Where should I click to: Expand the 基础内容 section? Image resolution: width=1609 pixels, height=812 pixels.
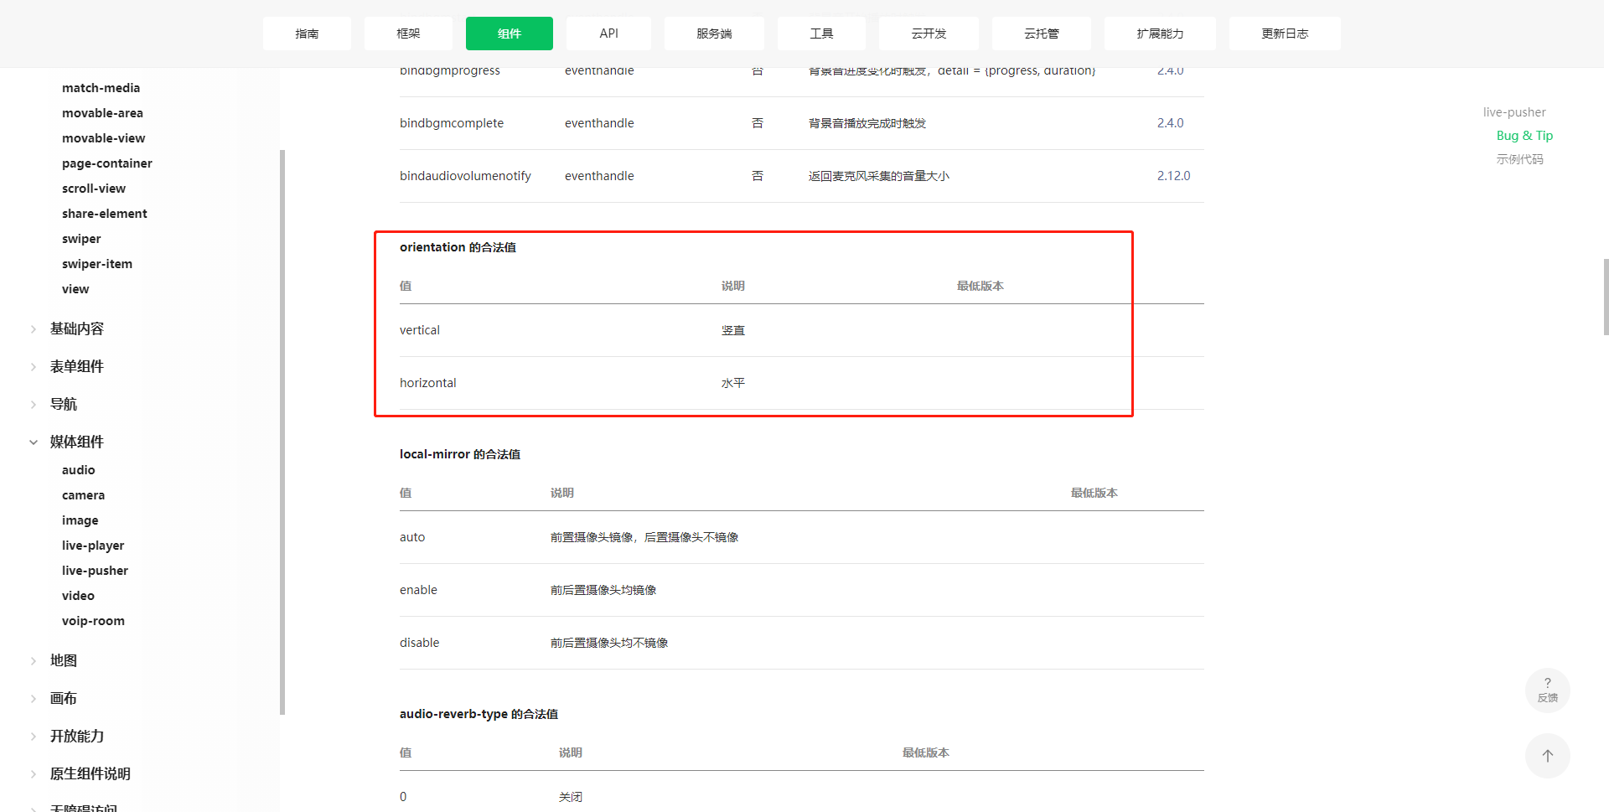coord(76,328)
